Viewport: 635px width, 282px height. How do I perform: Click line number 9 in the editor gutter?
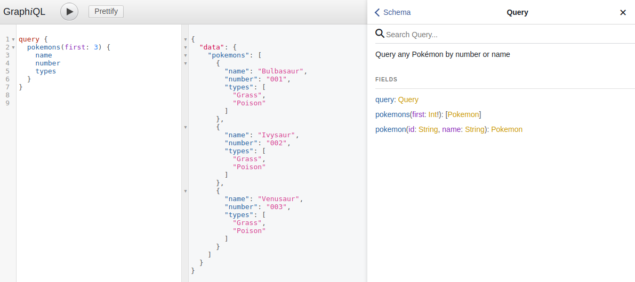tap(7, 103)
